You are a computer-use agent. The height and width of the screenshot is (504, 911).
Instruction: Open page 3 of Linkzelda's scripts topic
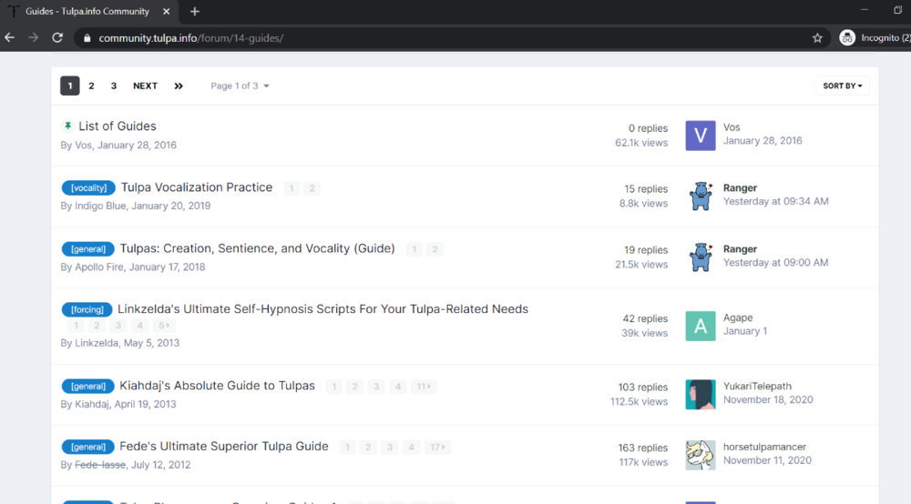(118, 326)
